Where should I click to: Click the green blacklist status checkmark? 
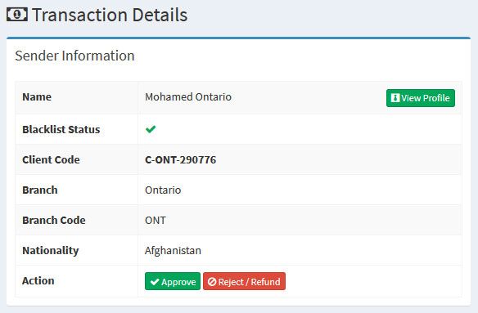[x=151, y=129]
